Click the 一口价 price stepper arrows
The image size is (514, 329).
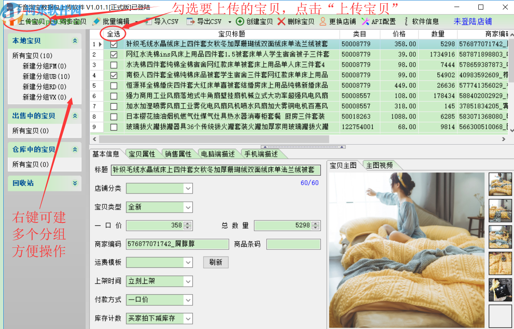pos(188,225)
